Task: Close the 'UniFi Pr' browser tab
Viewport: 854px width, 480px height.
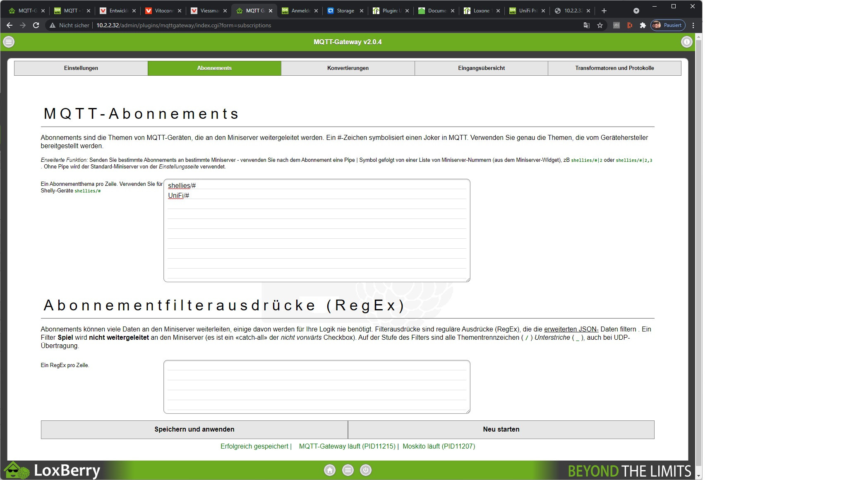Action: point(543,11)
